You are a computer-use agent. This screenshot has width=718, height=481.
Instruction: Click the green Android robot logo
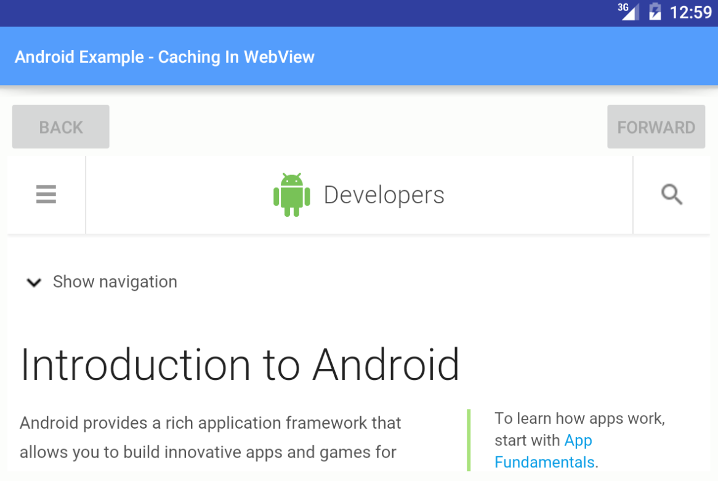292,195
